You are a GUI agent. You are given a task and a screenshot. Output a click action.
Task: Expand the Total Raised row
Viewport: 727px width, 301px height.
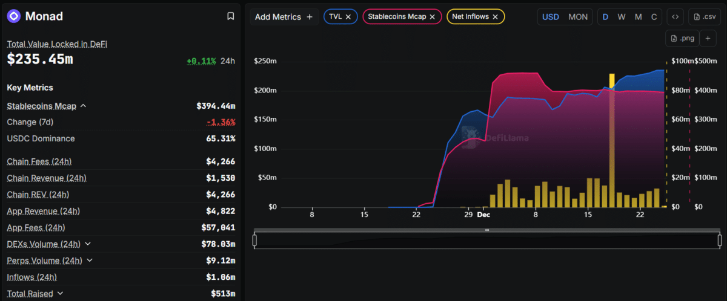pos(60,294)
